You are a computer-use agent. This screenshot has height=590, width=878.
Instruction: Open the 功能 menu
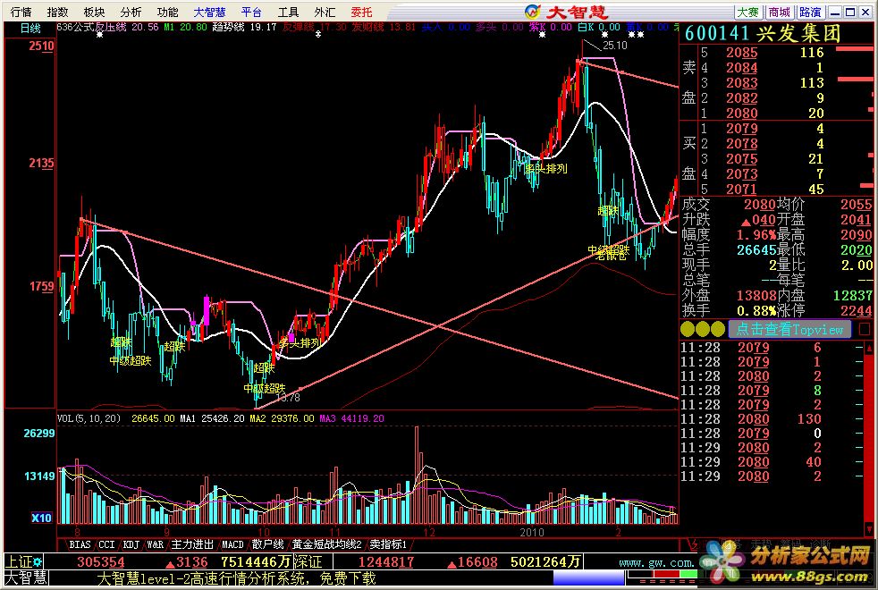click(x=167, y=12)
